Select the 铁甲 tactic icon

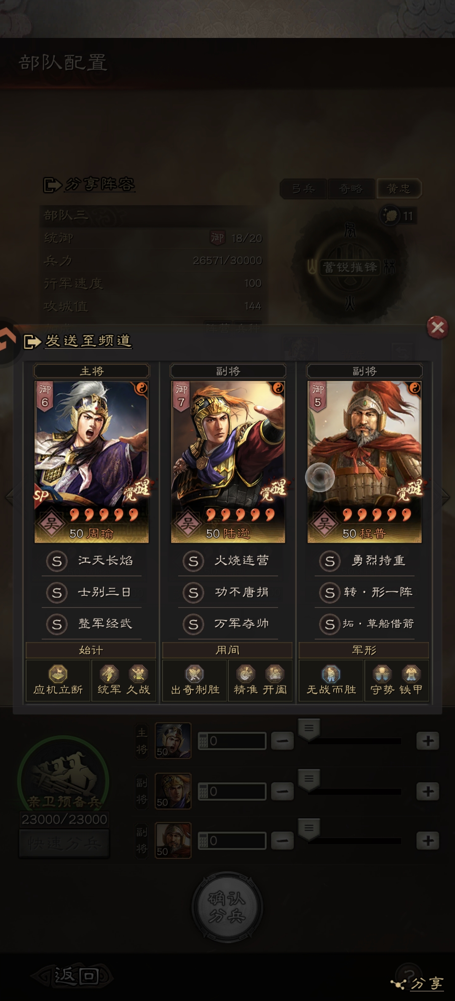click(x=411, y=674)
